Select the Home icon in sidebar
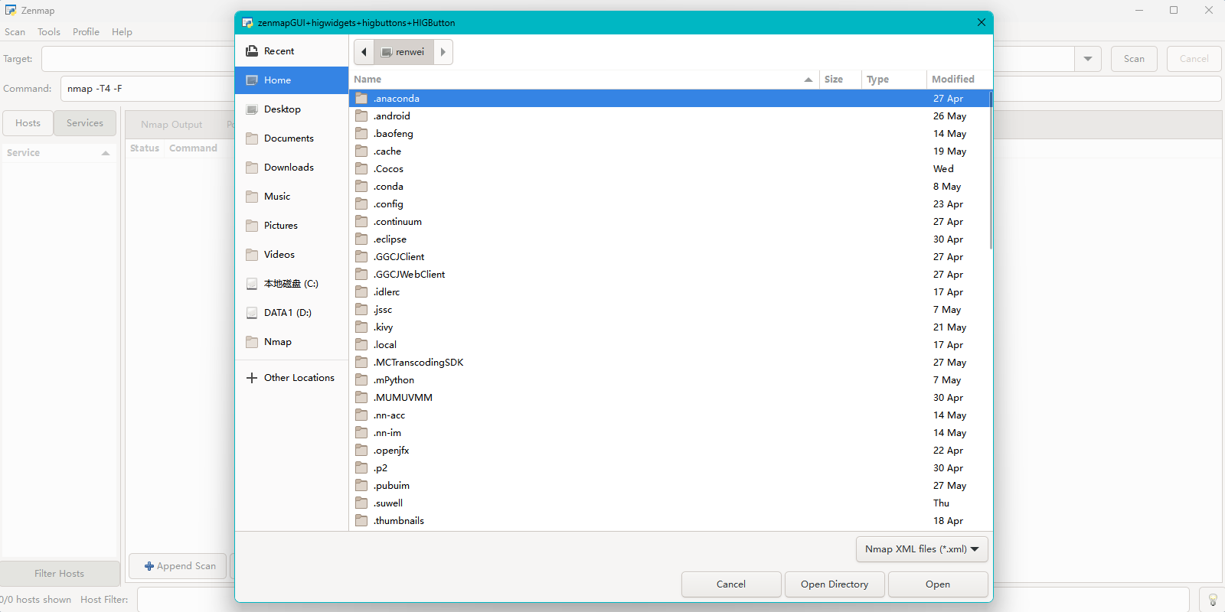The width and height of the screenshot is (1225, 612). click(x=251, y=80)
